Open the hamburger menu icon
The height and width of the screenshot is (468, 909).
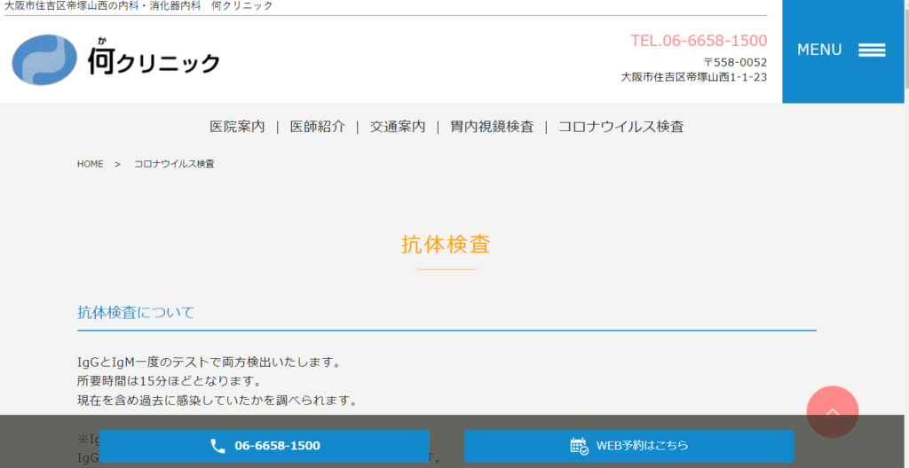click(872, 51)
